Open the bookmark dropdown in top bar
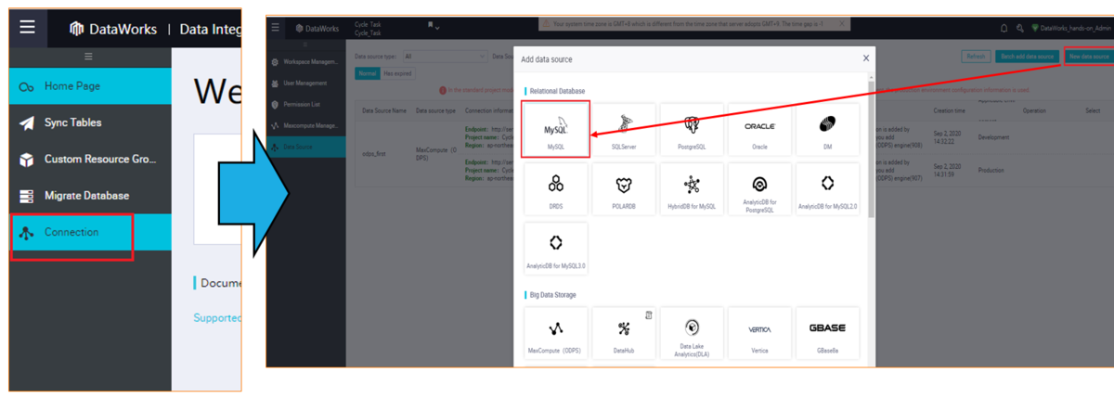The image size is (1114, 398). [x=434, y=26]
